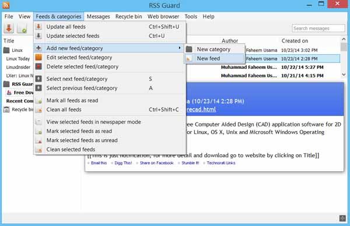Open the Email this link
Viewport: 350px width, 226px height.
pos(99,163)
